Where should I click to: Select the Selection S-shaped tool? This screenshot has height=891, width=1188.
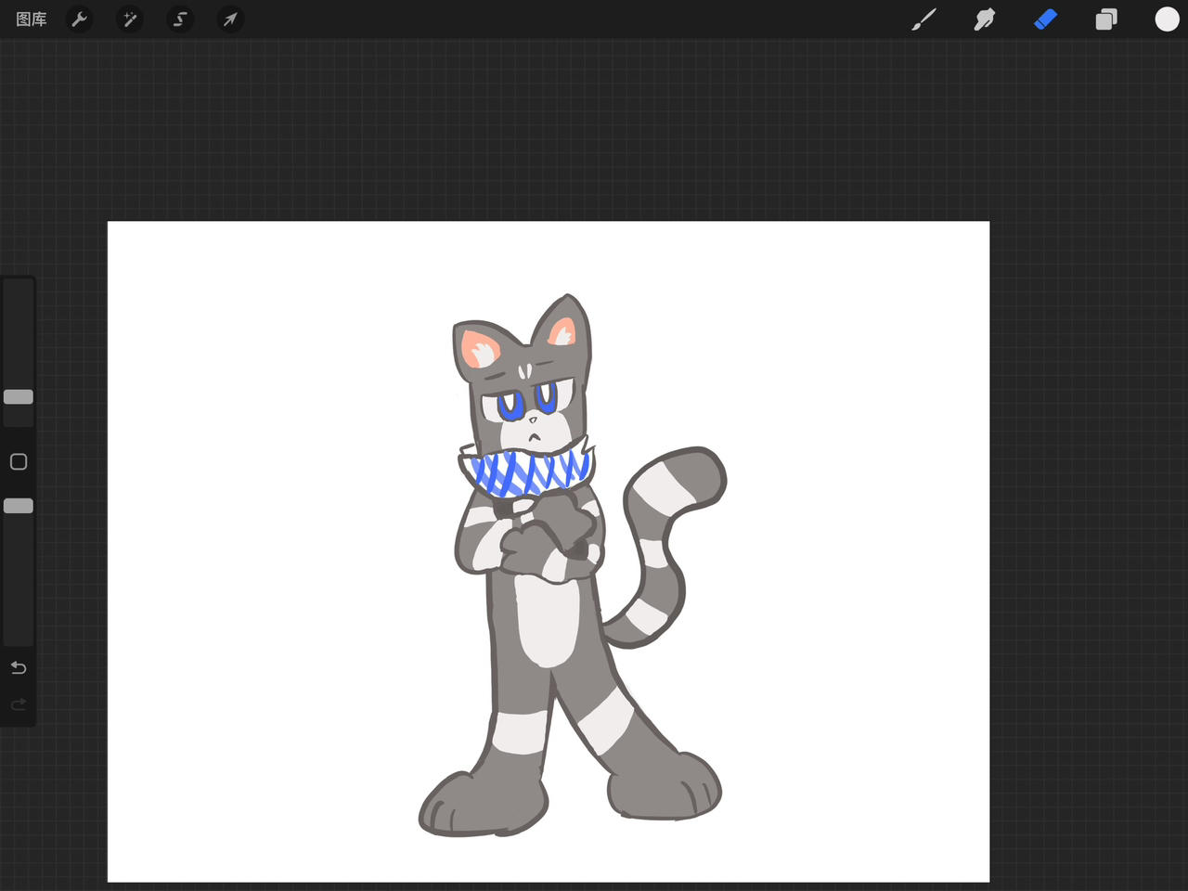(x=180, y=19)
